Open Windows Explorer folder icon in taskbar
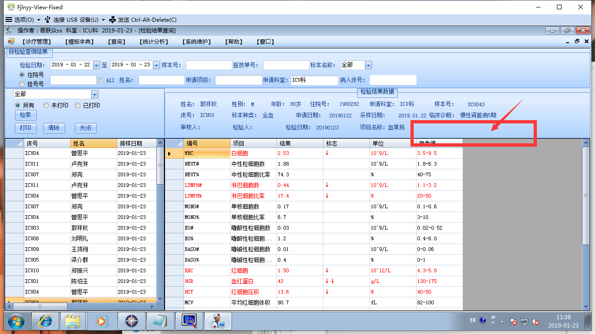595x334 pixels. pyautogui.click(x=73, y=321)
